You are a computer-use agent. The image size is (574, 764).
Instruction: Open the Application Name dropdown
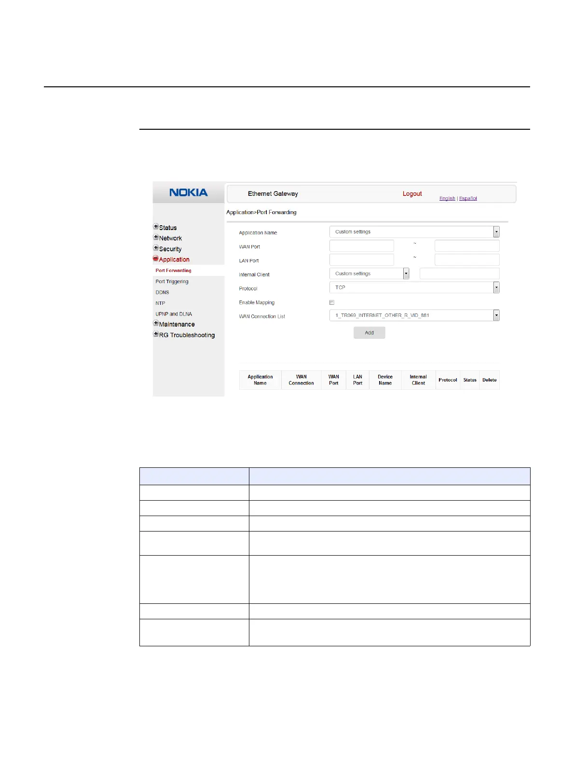click(414, 232)
